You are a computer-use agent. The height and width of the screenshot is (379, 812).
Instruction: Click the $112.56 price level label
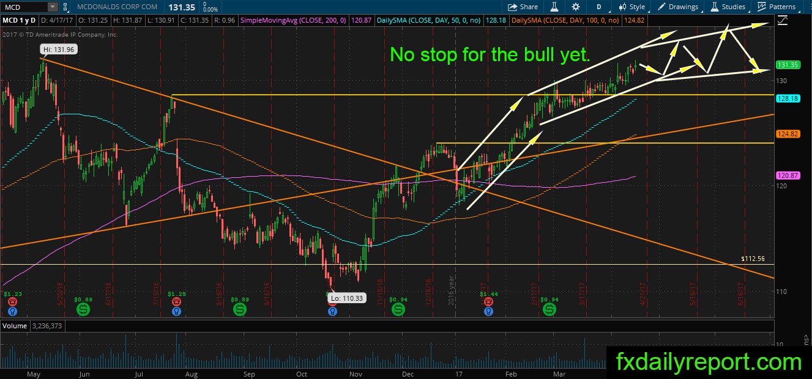pyautogui.click(x=753, y=259)
